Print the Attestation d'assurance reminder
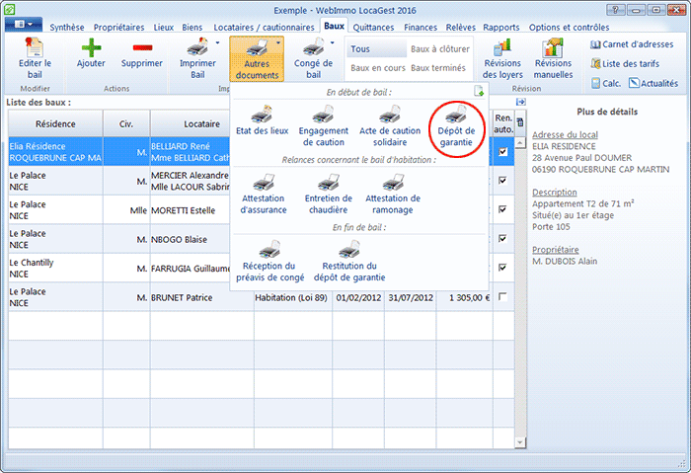691x473 pixels. pyautogui.click(x=264, y=194)
